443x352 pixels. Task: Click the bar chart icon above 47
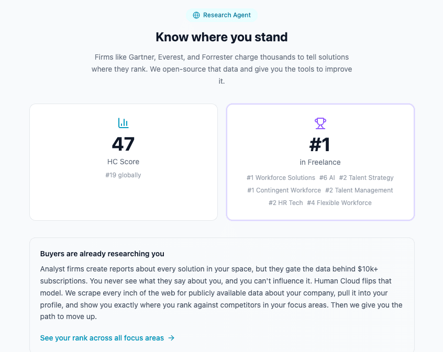[123, 123]
